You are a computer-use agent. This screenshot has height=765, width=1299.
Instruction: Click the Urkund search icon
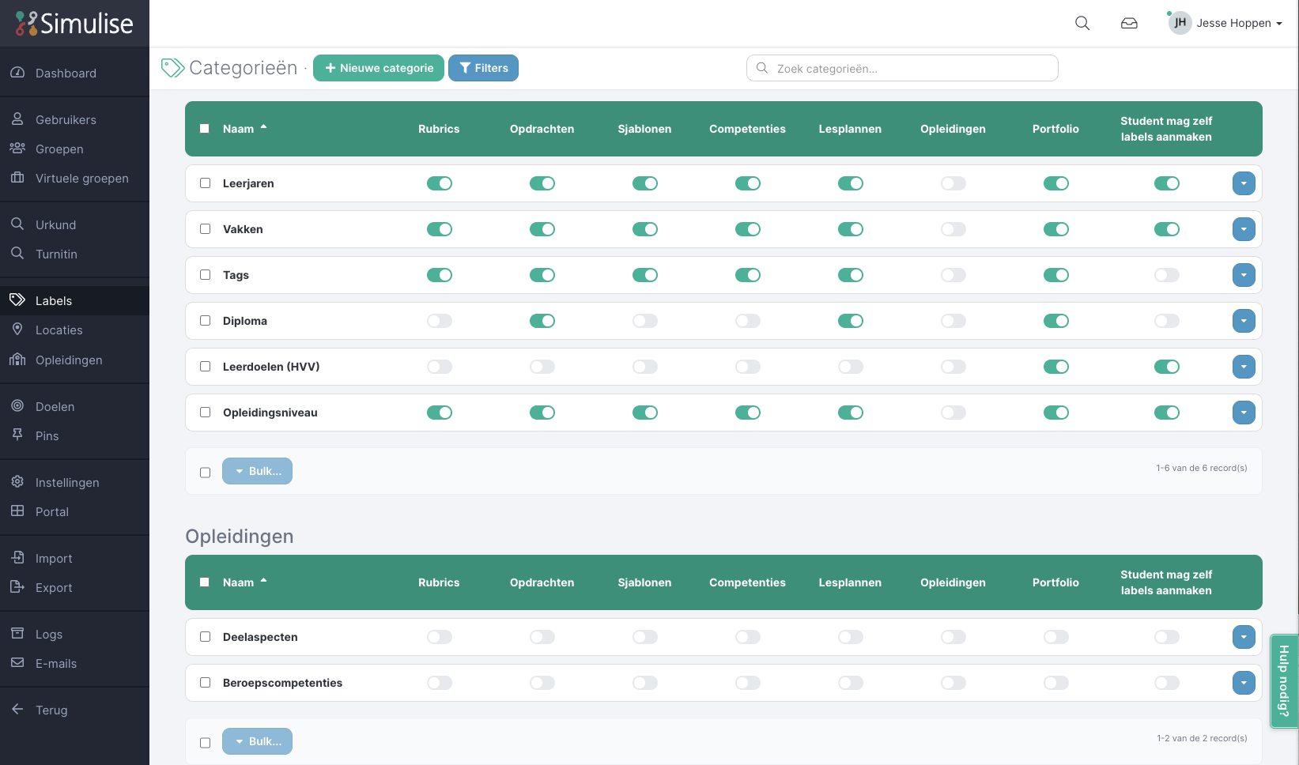coord(17,224)
